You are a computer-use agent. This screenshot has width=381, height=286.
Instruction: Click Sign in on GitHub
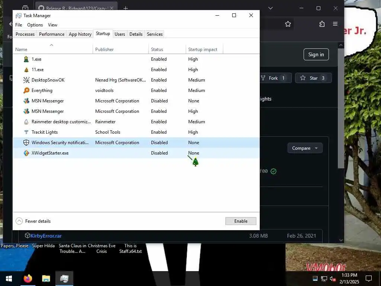tap(316, 54)
